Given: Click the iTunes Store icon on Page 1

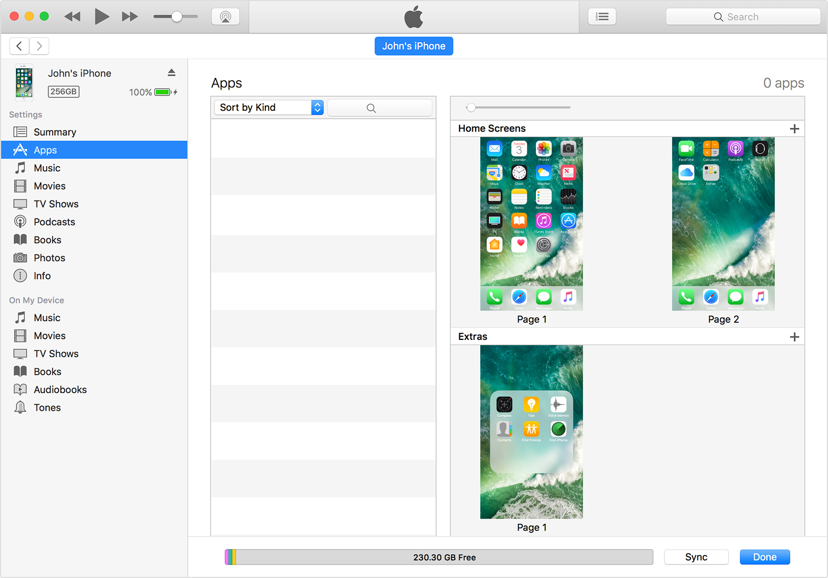Looking at the screenshot, I should [x=544, y=221].
